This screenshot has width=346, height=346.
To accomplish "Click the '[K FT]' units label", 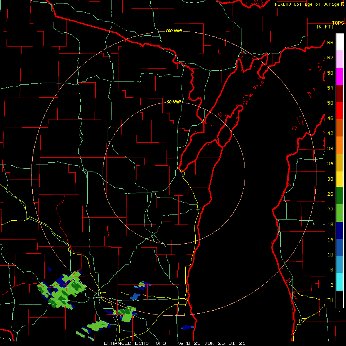I will pos(325,27).
